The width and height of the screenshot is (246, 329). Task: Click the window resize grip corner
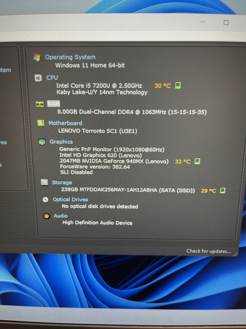[x=235, y=254]
